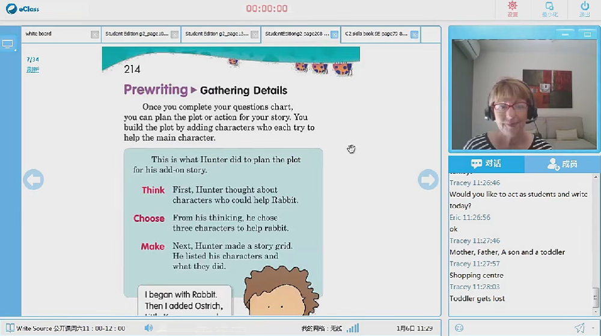Image resolution: width=601 pixels, height=336 pixels.
Task: Open the members (成员) tab
Action: coord(562,163)
